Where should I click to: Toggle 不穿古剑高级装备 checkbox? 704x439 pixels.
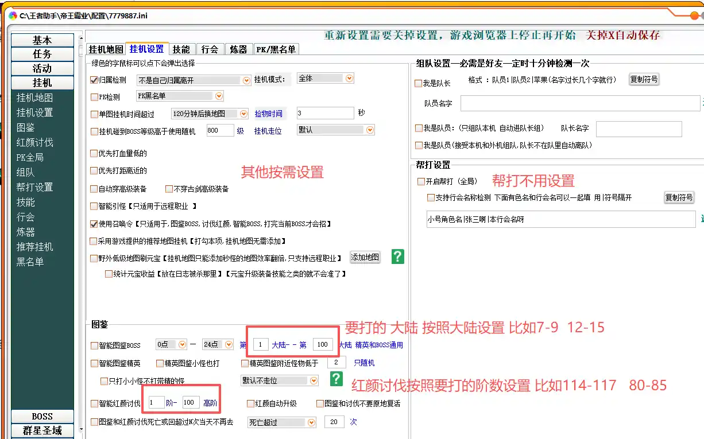point(169,188)
